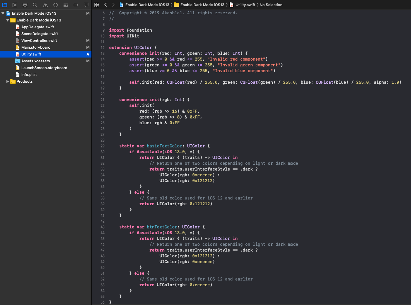
Task: Collapse the Enable Dark Mode iOS13 project
Action: [x=3, y=13]
